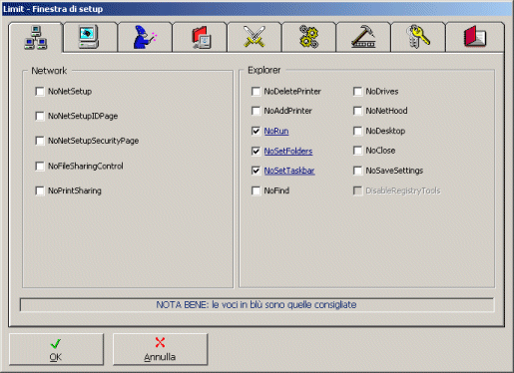Open the hammer and ruler icon tab
This screenshot has height=373, width=514.
363,37
